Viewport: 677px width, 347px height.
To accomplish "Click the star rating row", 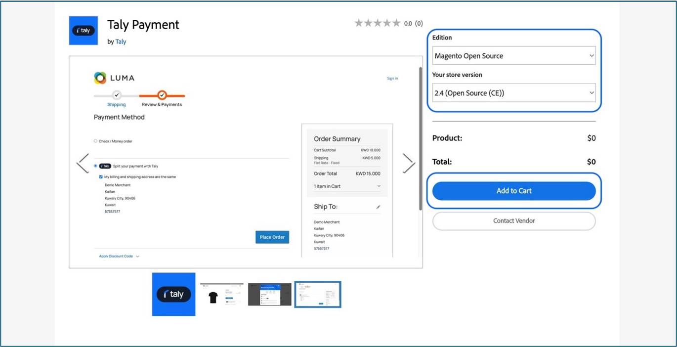I will 378,23.
